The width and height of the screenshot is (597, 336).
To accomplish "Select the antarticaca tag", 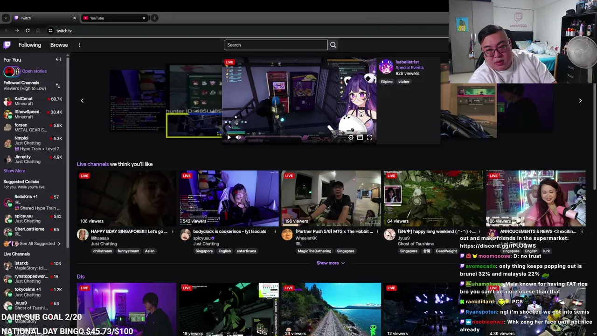I will pos(246,251).
